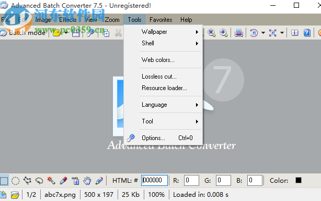321x201 pixels.
Task: Open the Edit menu
Action: (x=22, y=20)
